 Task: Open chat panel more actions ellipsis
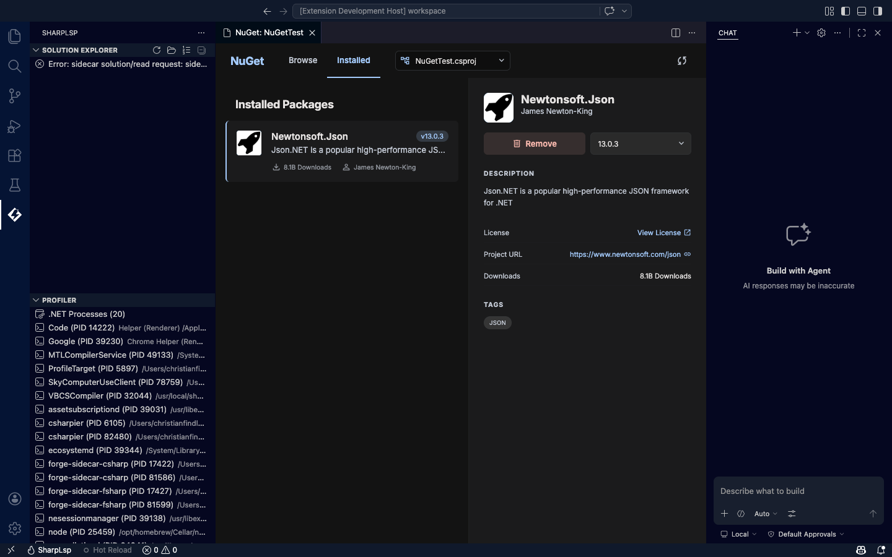click(837, 33)
